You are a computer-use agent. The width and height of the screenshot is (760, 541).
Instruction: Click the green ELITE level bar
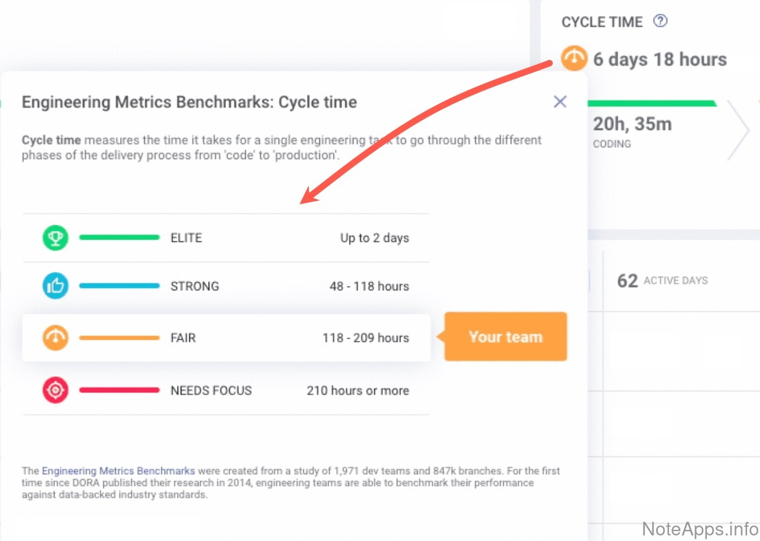[x=119, y=238]
